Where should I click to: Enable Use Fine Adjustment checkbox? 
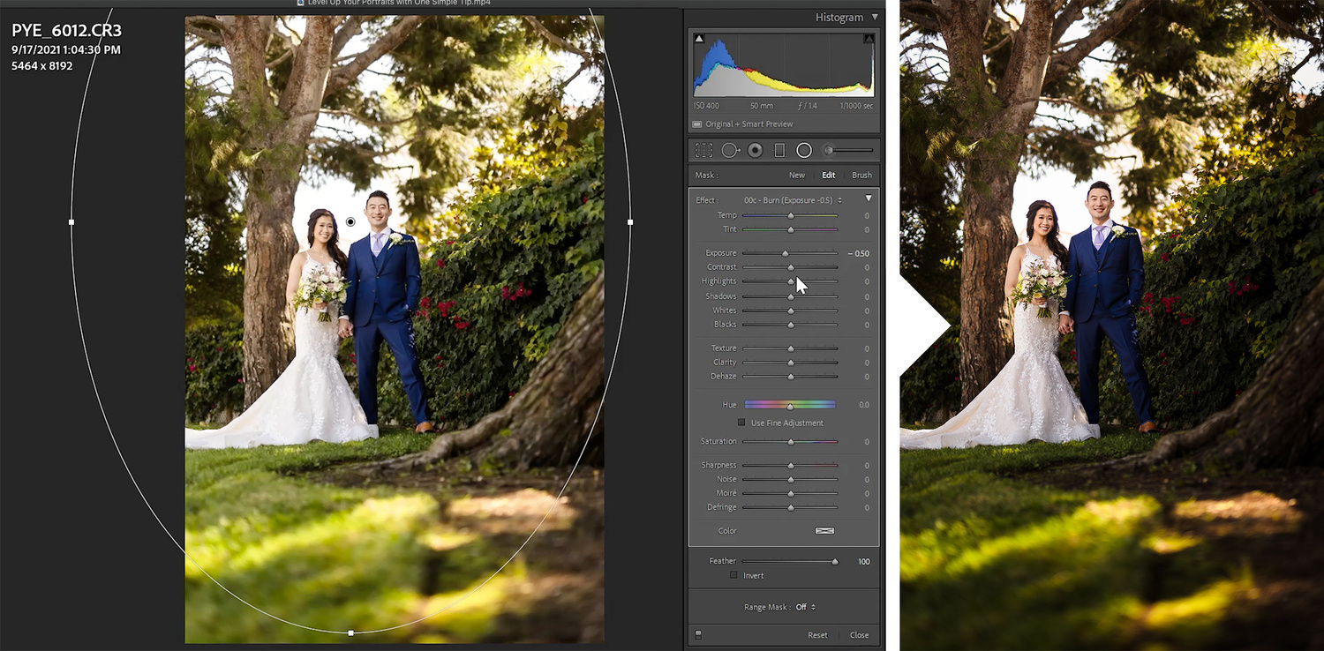point(741,423)
